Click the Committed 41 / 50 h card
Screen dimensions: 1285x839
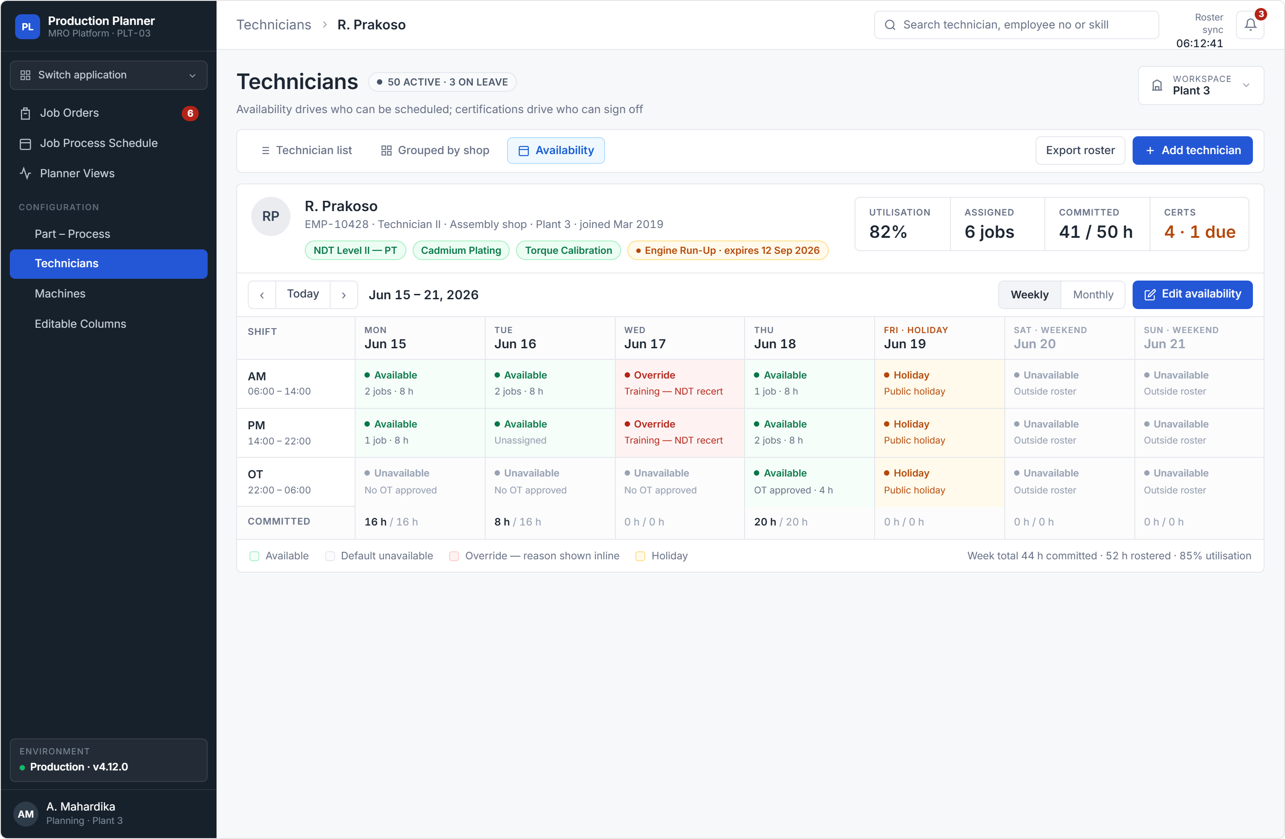pyautogui.click(x=1097, y=224)
